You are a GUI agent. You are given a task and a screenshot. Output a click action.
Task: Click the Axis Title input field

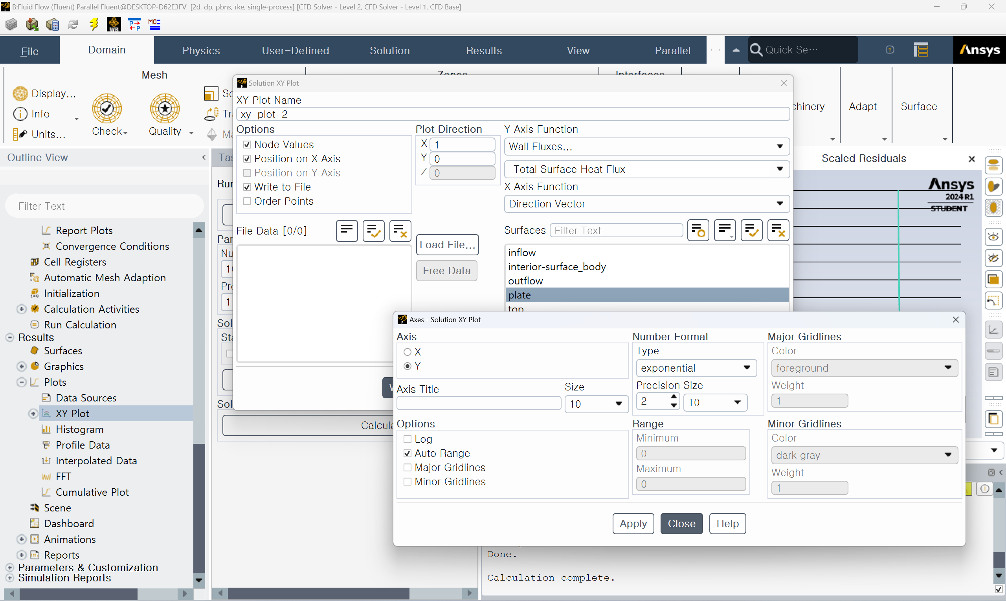click(x=479, y=403)
